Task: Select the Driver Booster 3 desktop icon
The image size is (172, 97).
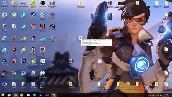Action: tap(5, 74)
